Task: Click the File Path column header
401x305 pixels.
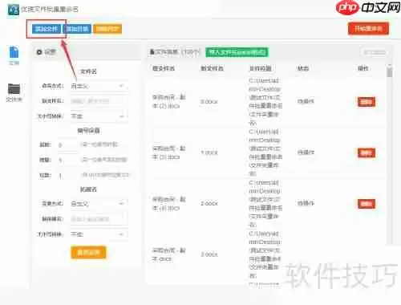Action: click(261, 68)
